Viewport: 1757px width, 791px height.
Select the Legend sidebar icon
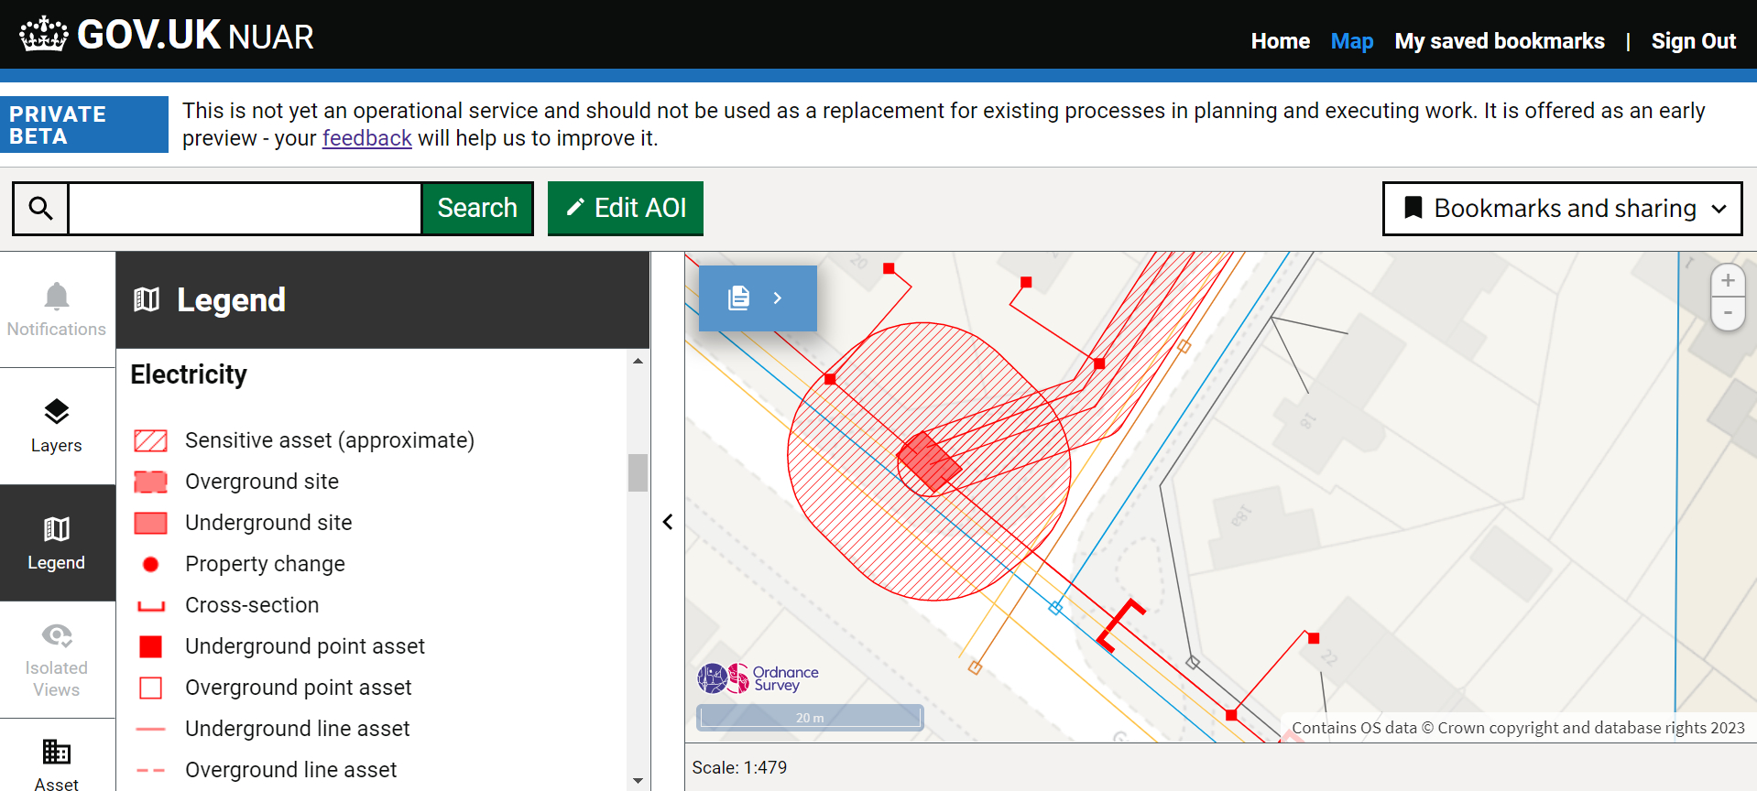pos(57,543)
